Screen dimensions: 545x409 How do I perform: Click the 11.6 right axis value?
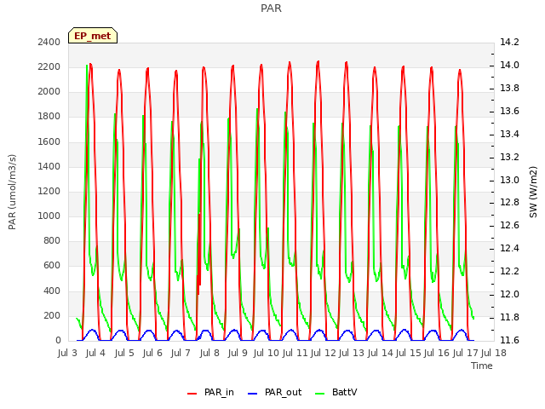[509, 340]
